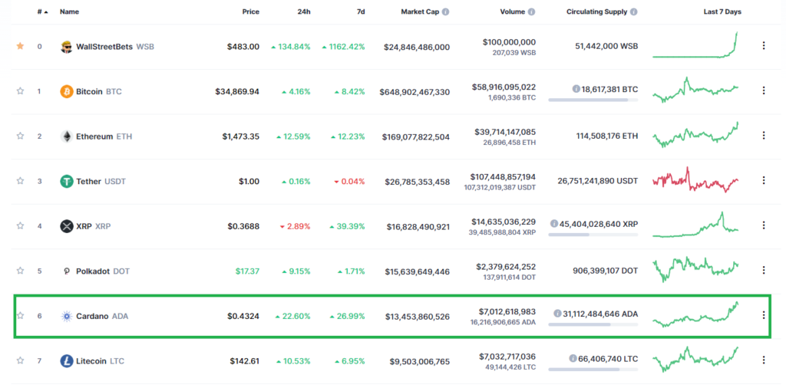Star Cardano to add to watchlist
Image resolution: width=786 pixels, height=388 pixels.
pos(20,315)
